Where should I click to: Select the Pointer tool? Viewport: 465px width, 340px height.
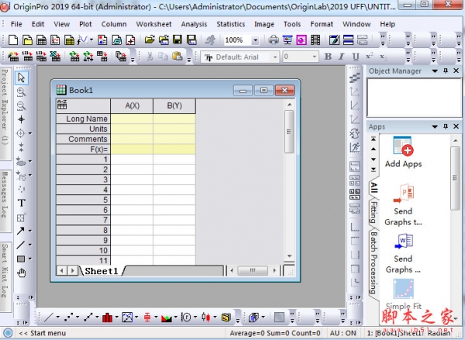pos(22,78)
